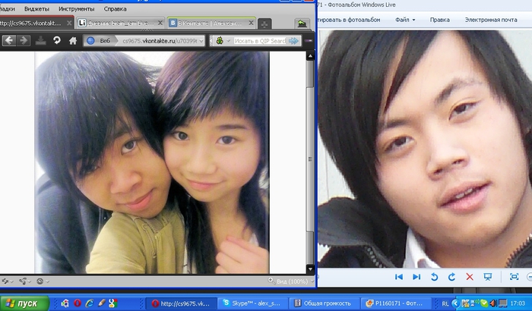
Task: Launch Internet Explorer from quick launch
Action: [x=89, y=303]
